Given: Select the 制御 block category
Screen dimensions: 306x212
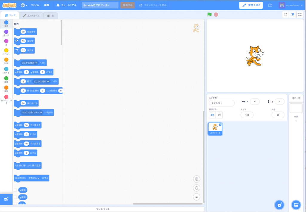Looking at the screenshot, I should (6, 61).
